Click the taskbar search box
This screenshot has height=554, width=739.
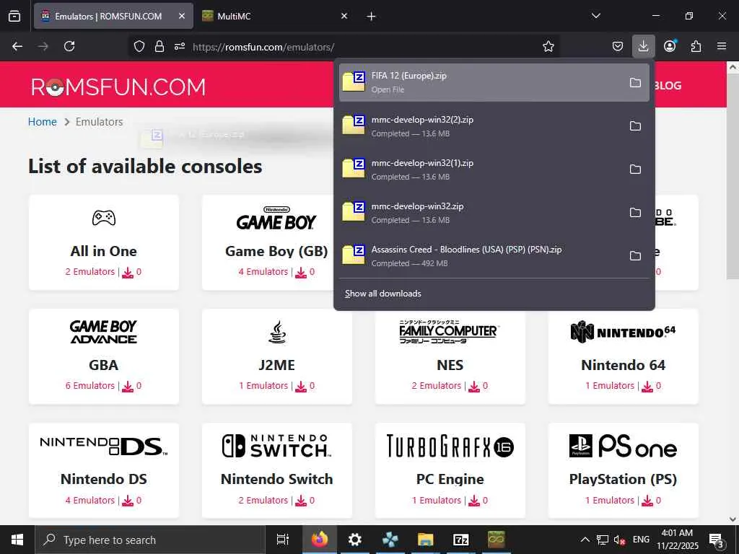click(150, 540)
